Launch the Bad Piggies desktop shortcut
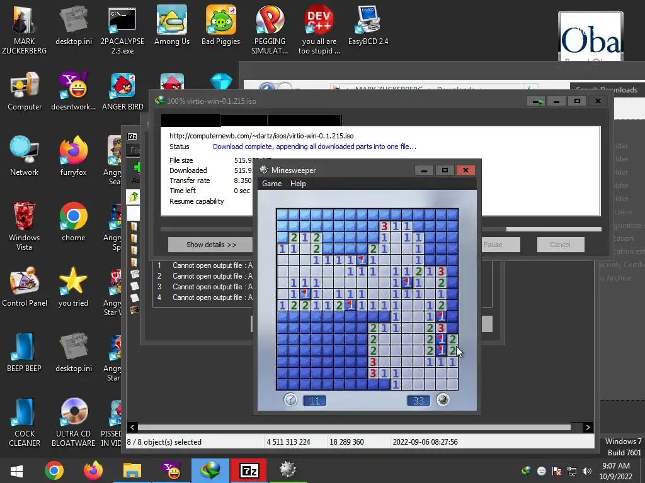The height and width of the screenshot is (483, 645). pos(221,25)
